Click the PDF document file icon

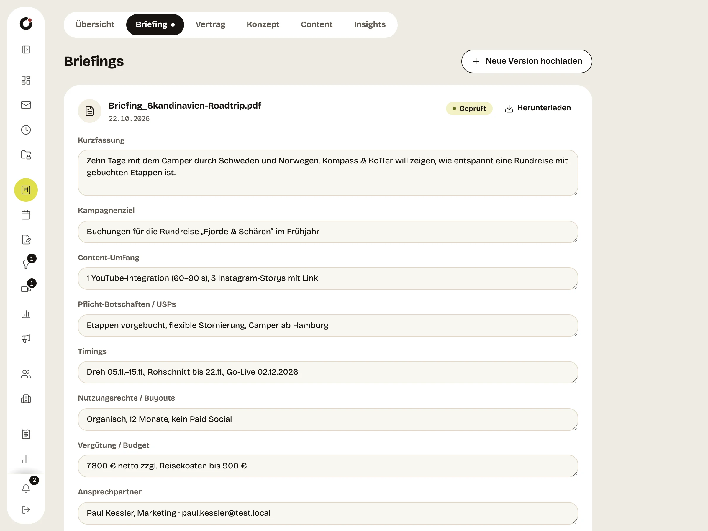click(90, 111)
